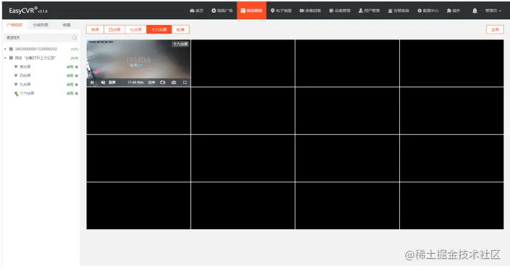
Task: Collapse the 测试 device group tree node
Action: tap(5, 58)
